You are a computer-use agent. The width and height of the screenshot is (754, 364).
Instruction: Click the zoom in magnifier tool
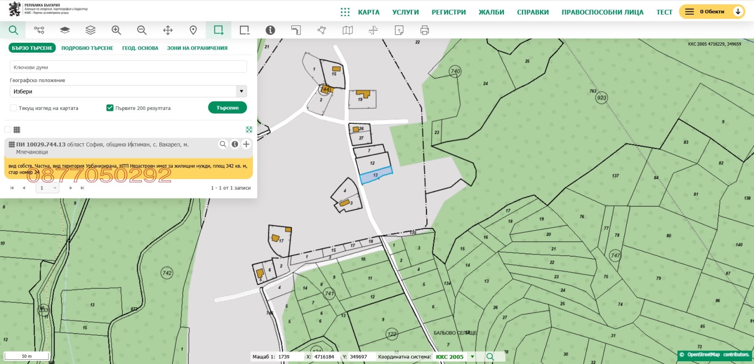click(x=116, y=30)
